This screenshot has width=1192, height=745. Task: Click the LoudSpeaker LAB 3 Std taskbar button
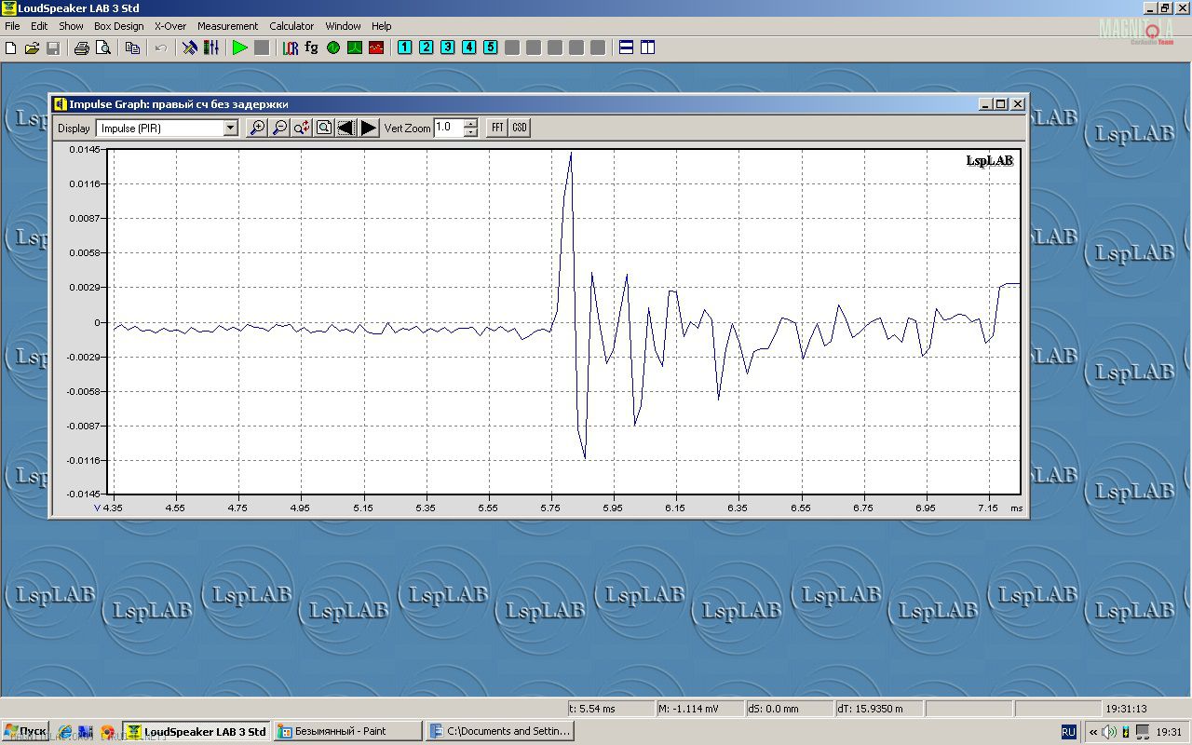point(196,731)
